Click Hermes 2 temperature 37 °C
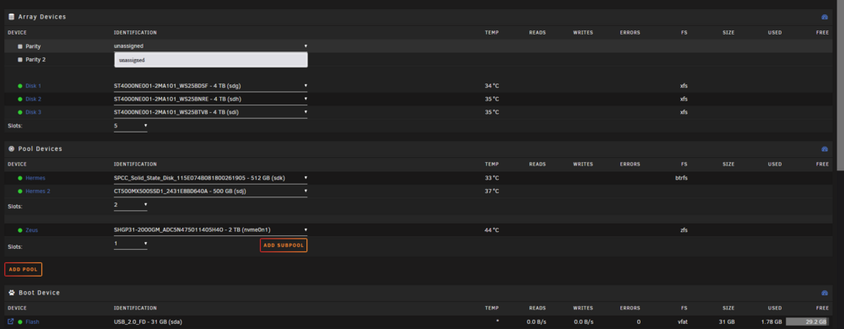The width and height of the screenshot is (844, 329). pyautogui.click(x=492, y=191)
